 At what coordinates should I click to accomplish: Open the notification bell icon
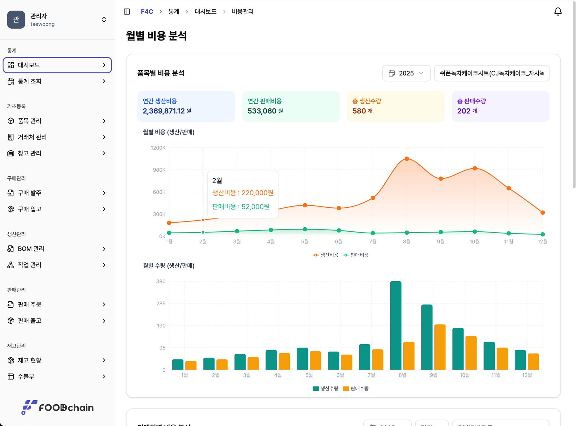(x=558, y=12)
